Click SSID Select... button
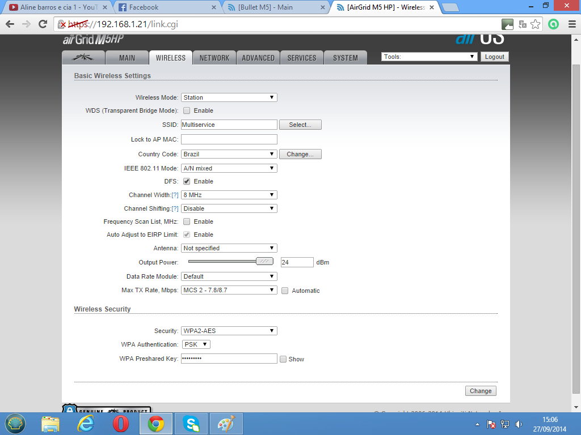 [300, 125]
